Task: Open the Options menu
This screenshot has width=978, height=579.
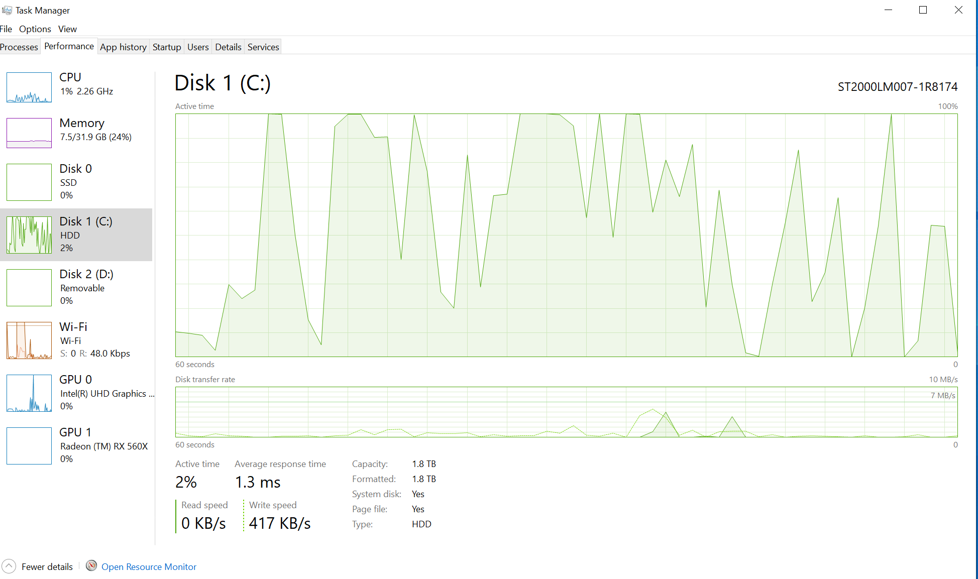Action: (x=35, y=29)
